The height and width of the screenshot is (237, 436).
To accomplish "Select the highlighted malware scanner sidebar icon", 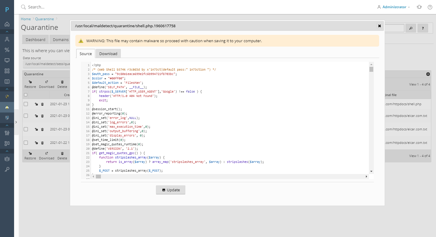I will click(x=7, y=107).
